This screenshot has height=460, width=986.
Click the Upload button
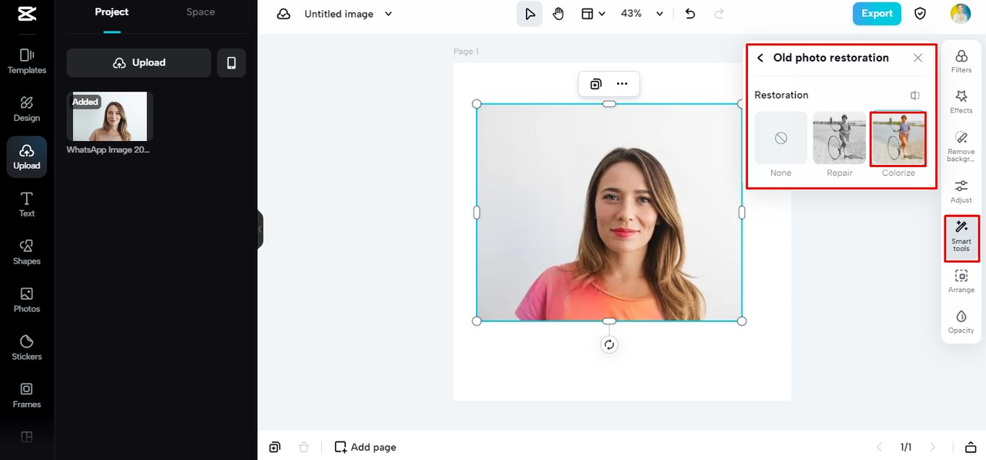[139, 63]
